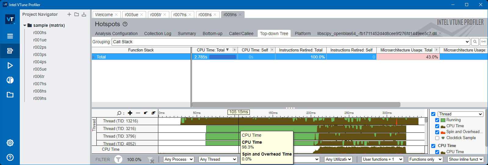Viewport: 488px width, 165px height.
Task: Open the Any Process filter dropdown
Action: (179, 159)
